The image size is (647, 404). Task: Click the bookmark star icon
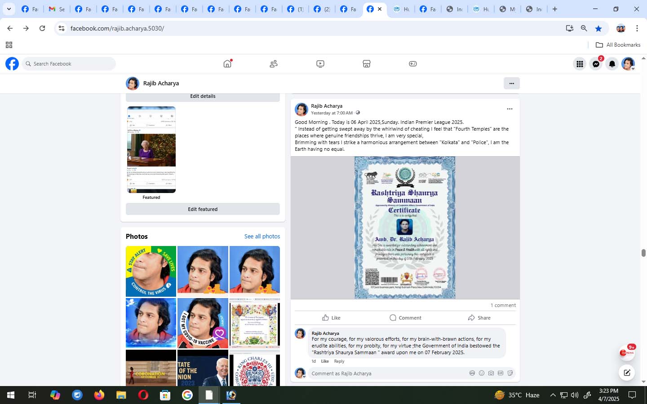(598, 28)
